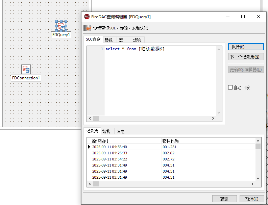Click record grid vertical scrollbar down arrow
This screenshot has width=268, height=205.
coord(258,178)
